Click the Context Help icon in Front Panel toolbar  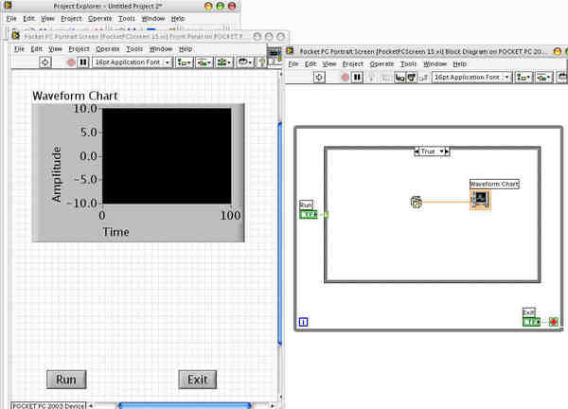[261, 62]
